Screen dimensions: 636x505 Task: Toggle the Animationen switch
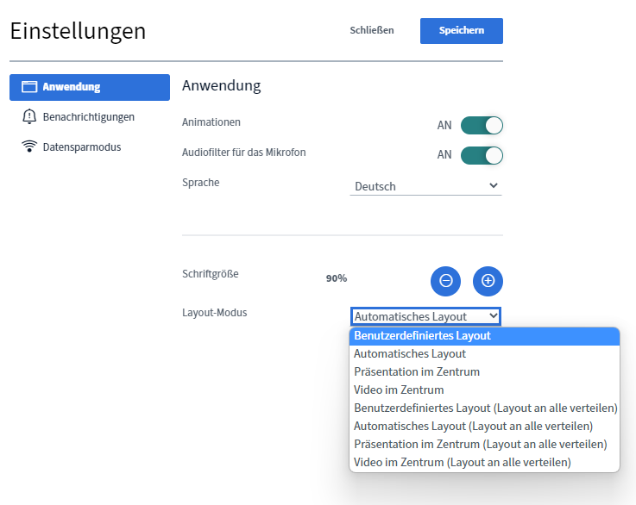click(482, 126)
